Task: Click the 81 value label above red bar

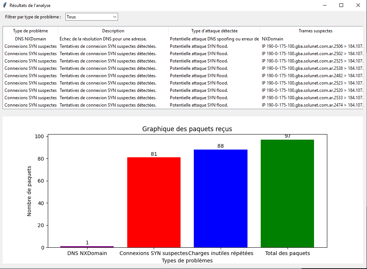Action: point(154,154)
